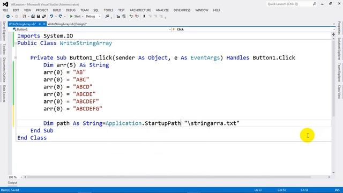Click the red arrow debug icon
Image resolution: width=343 pixels, height=193 pixels.
coord(137,17)
